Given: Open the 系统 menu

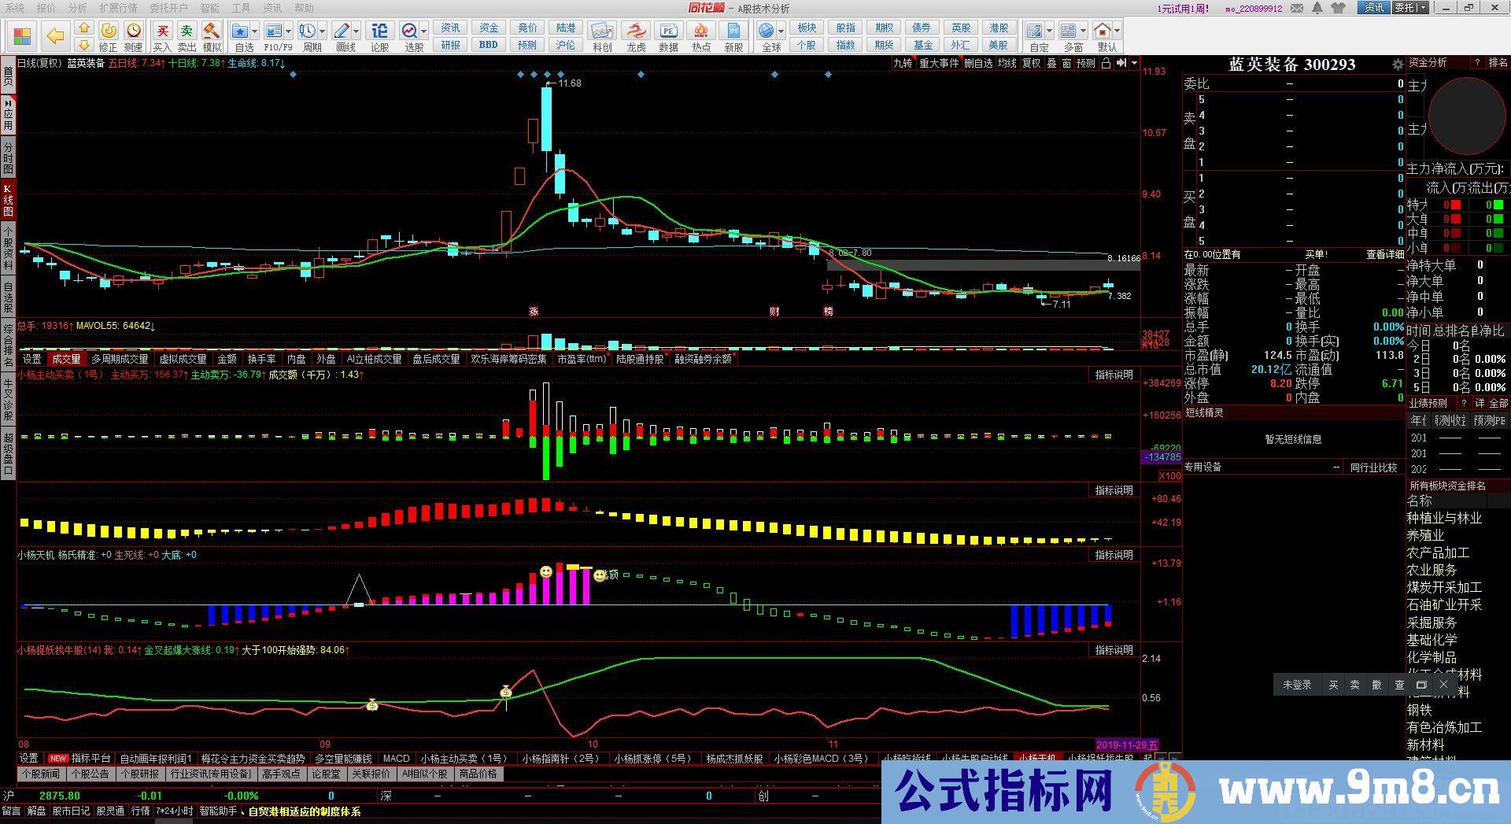Looking at the screenshot, I should [x=14, y=8].
